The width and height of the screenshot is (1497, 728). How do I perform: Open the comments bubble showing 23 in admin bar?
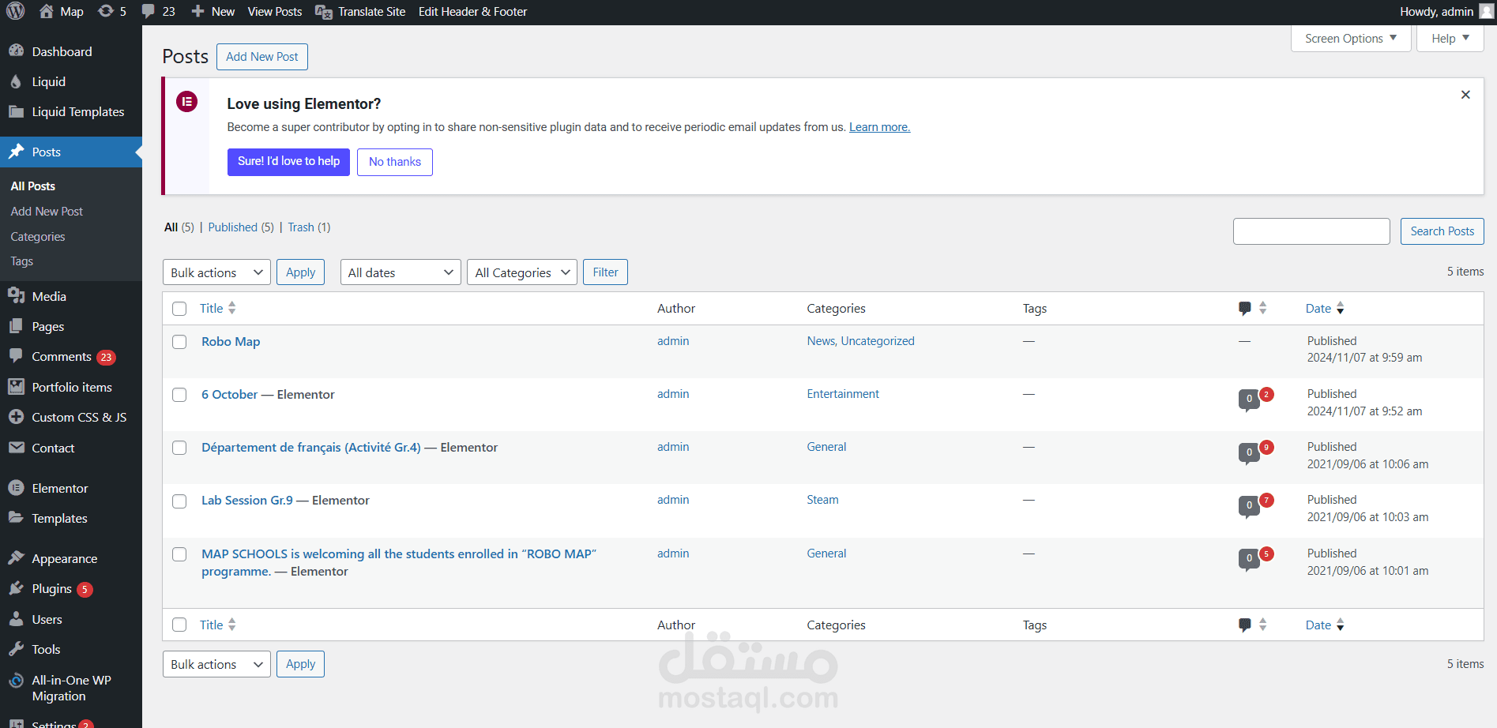[149, 11]
